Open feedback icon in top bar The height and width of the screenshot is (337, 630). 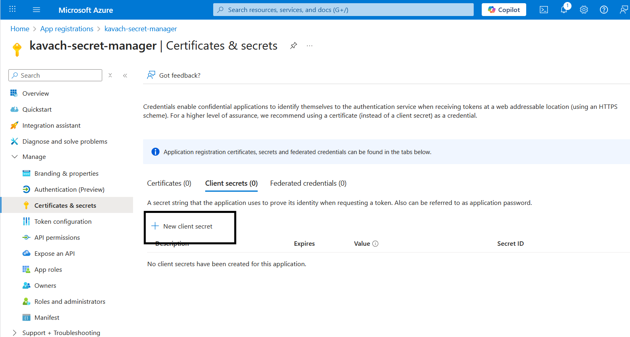[624, 10]
